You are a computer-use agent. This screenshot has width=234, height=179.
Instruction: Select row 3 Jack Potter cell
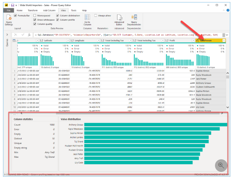coord(210,79)
